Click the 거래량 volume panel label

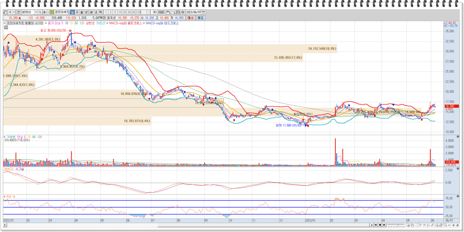10,137
